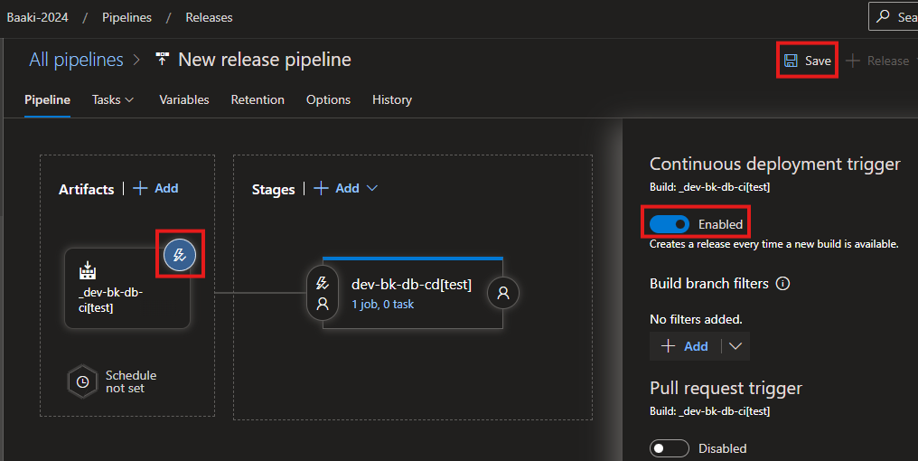
Task: Click Save button
Action: tap(808, 61)
